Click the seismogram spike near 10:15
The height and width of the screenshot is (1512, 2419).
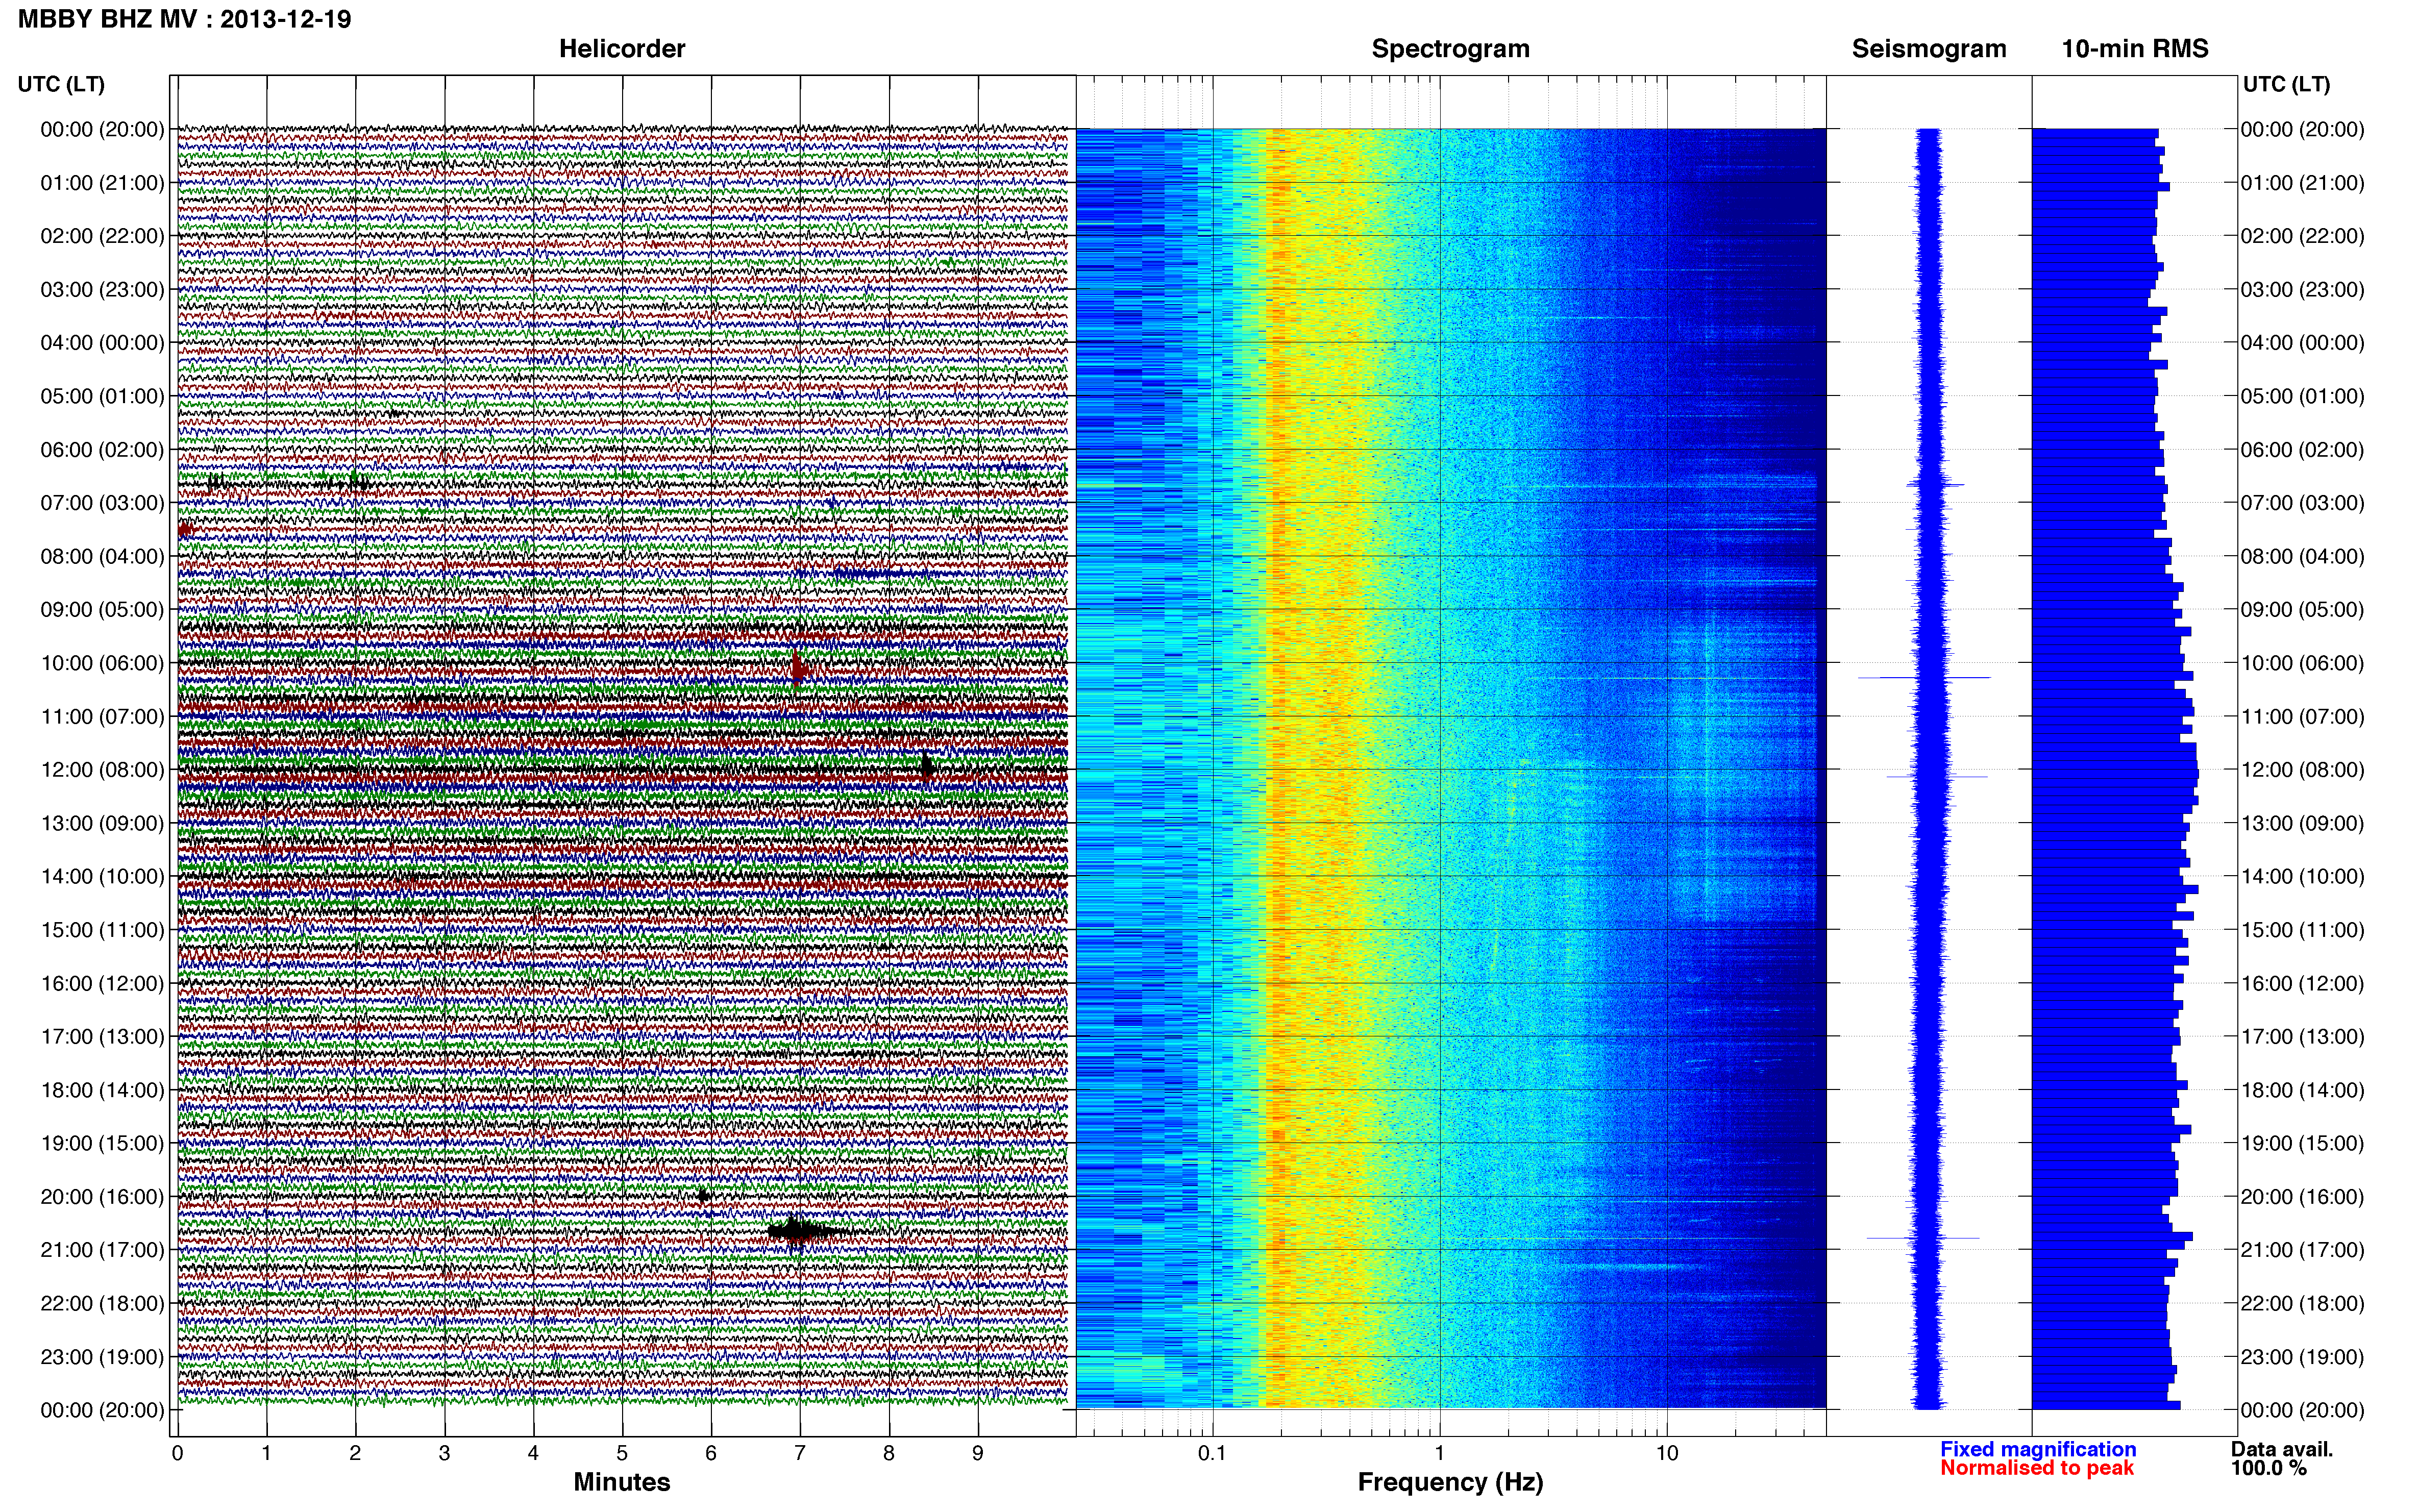[x=1924, y=678]
